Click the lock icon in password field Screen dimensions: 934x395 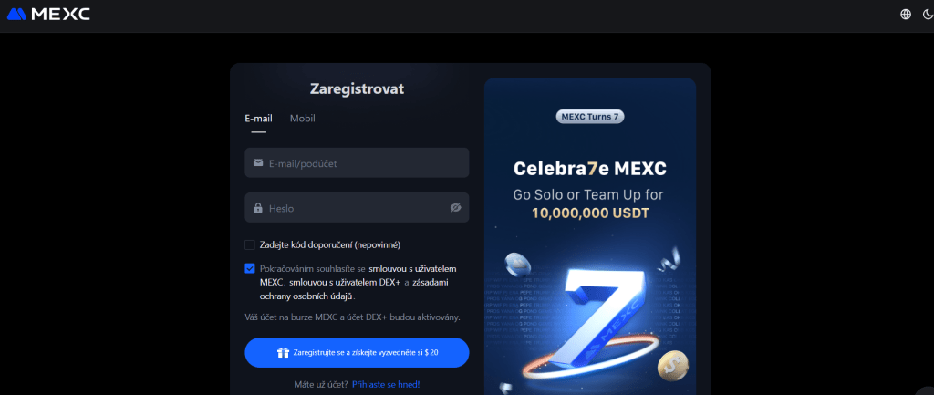[258, 208]
